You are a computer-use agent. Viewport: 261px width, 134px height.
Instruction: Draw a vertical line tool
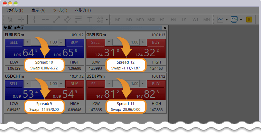(x=34, y=20)
